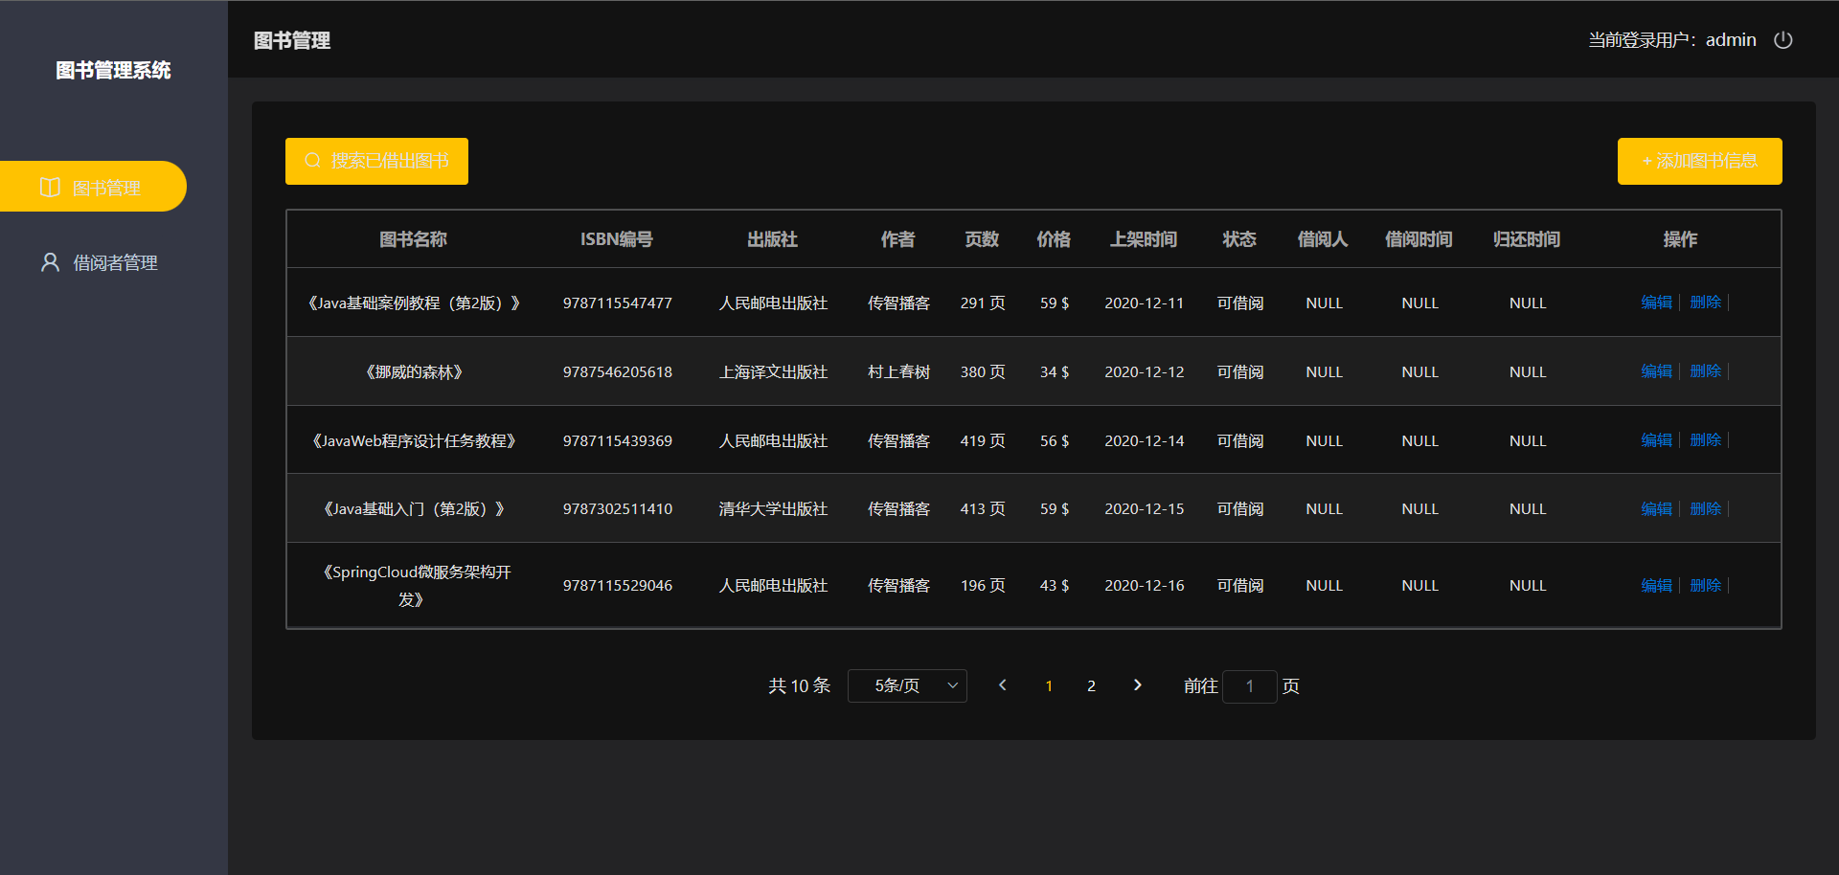The image size is (1839, 875).
Task: Edit the 《SpringCloud微服务架构开发》 record
Action: tap(1656, 585)
